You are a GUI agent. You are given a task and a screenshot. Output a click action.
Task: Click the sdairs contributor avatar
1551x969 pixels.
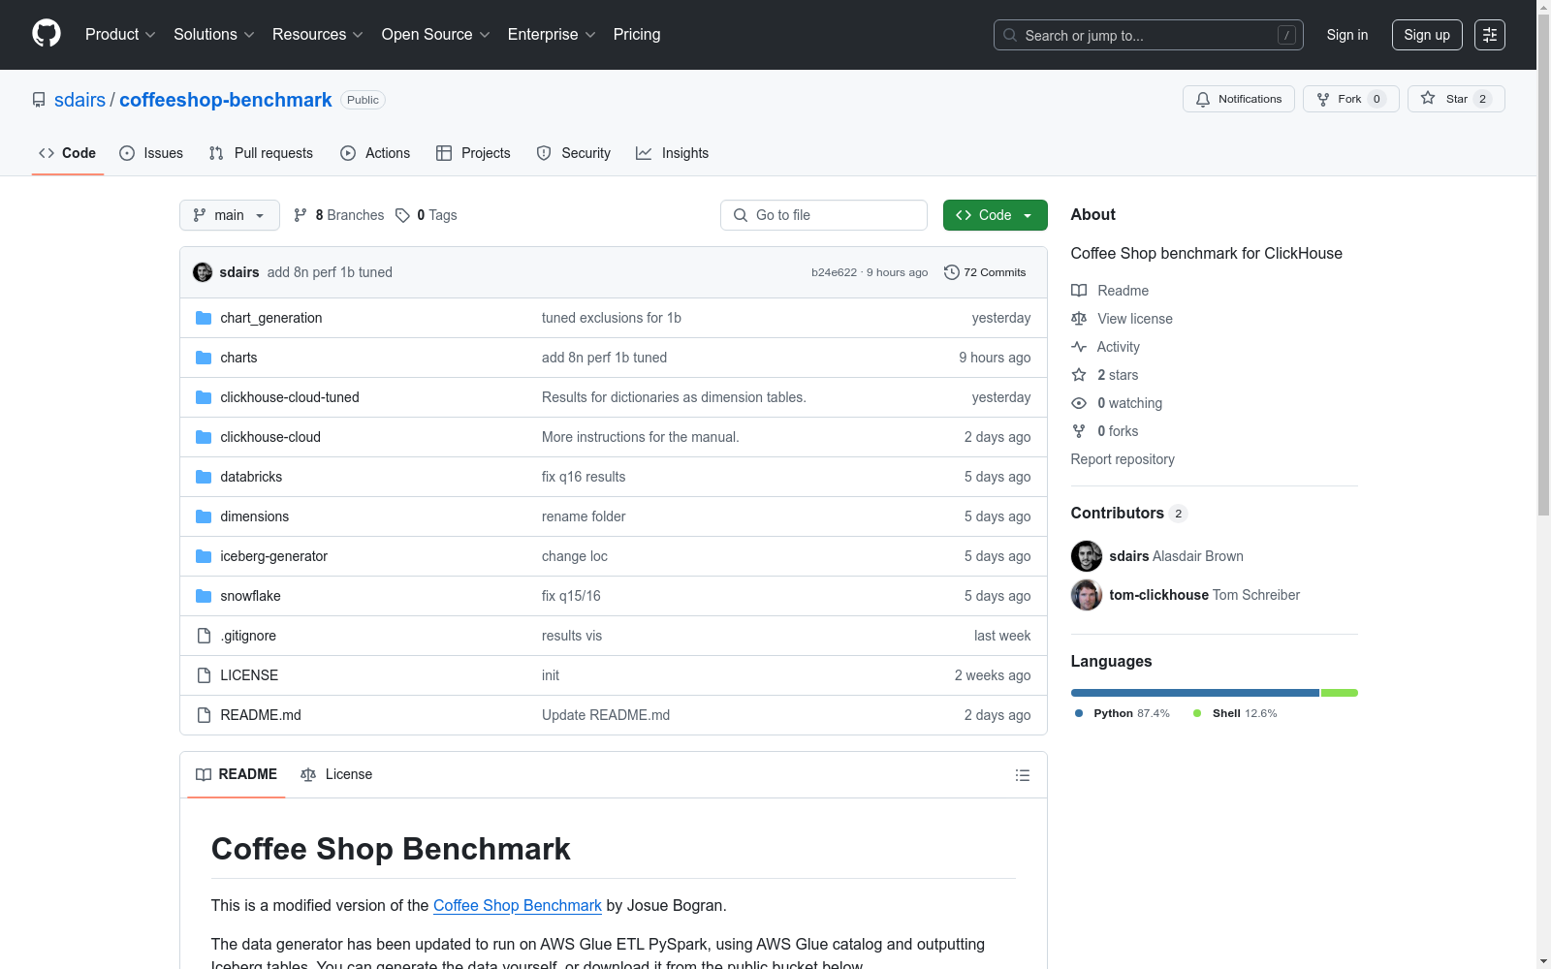point(1087,556)
